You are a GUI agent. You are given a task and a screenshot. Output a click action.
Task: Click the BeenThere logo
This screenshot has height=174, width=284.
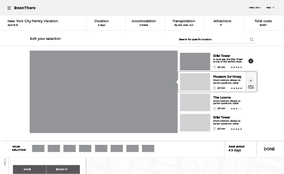click(x=25, y=8)
